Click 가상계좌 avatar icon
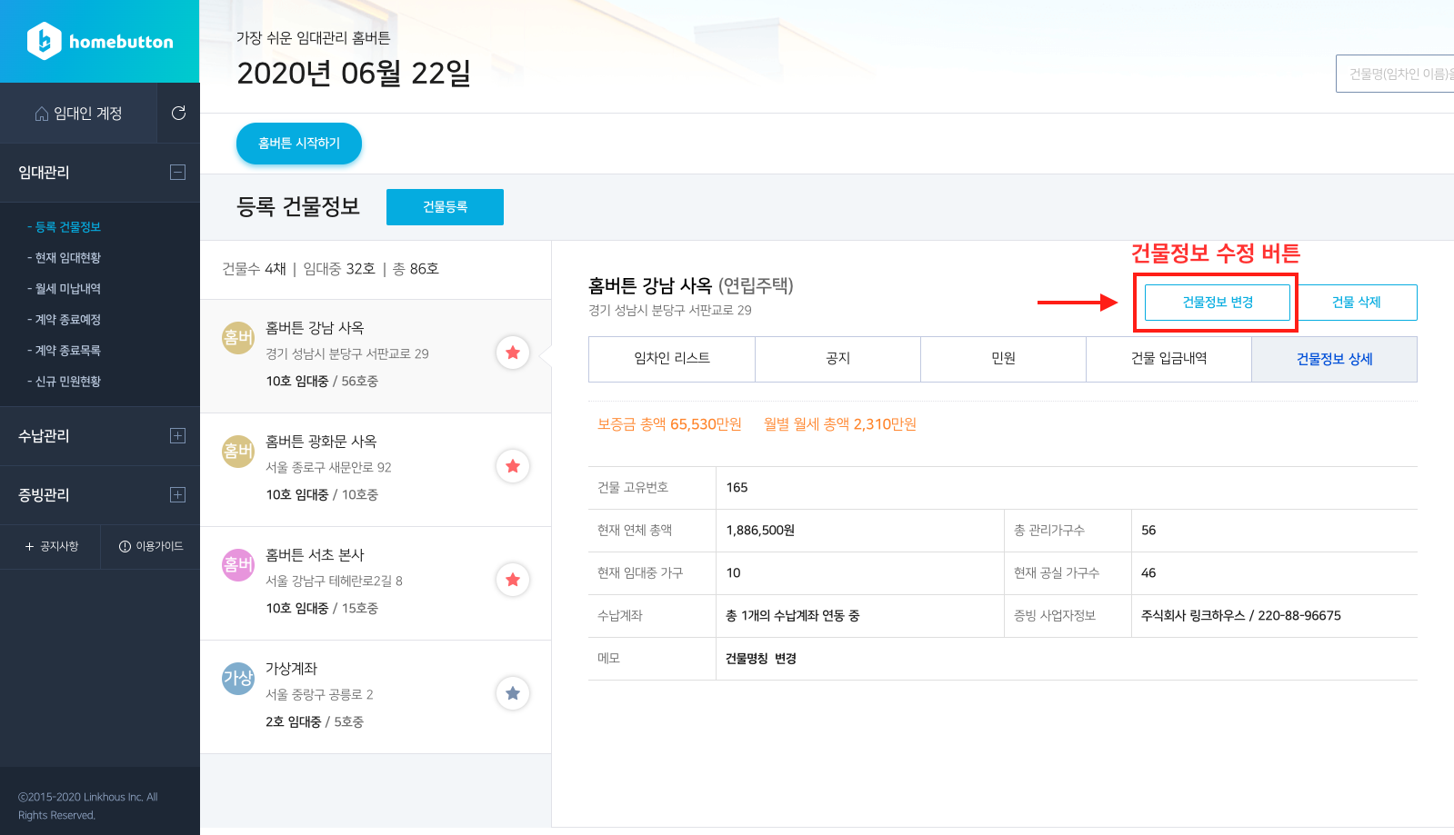 coord(238,679)
